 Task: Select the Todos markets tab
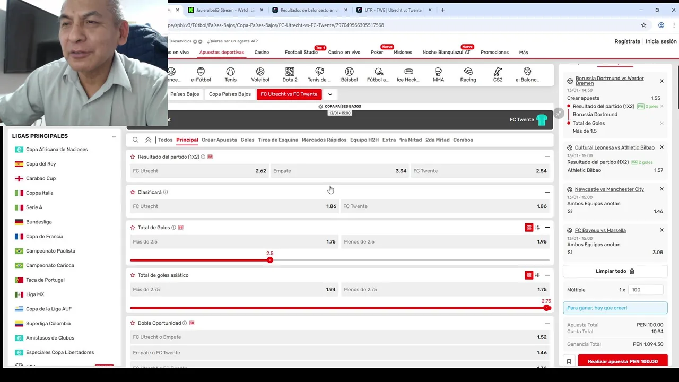165,140
